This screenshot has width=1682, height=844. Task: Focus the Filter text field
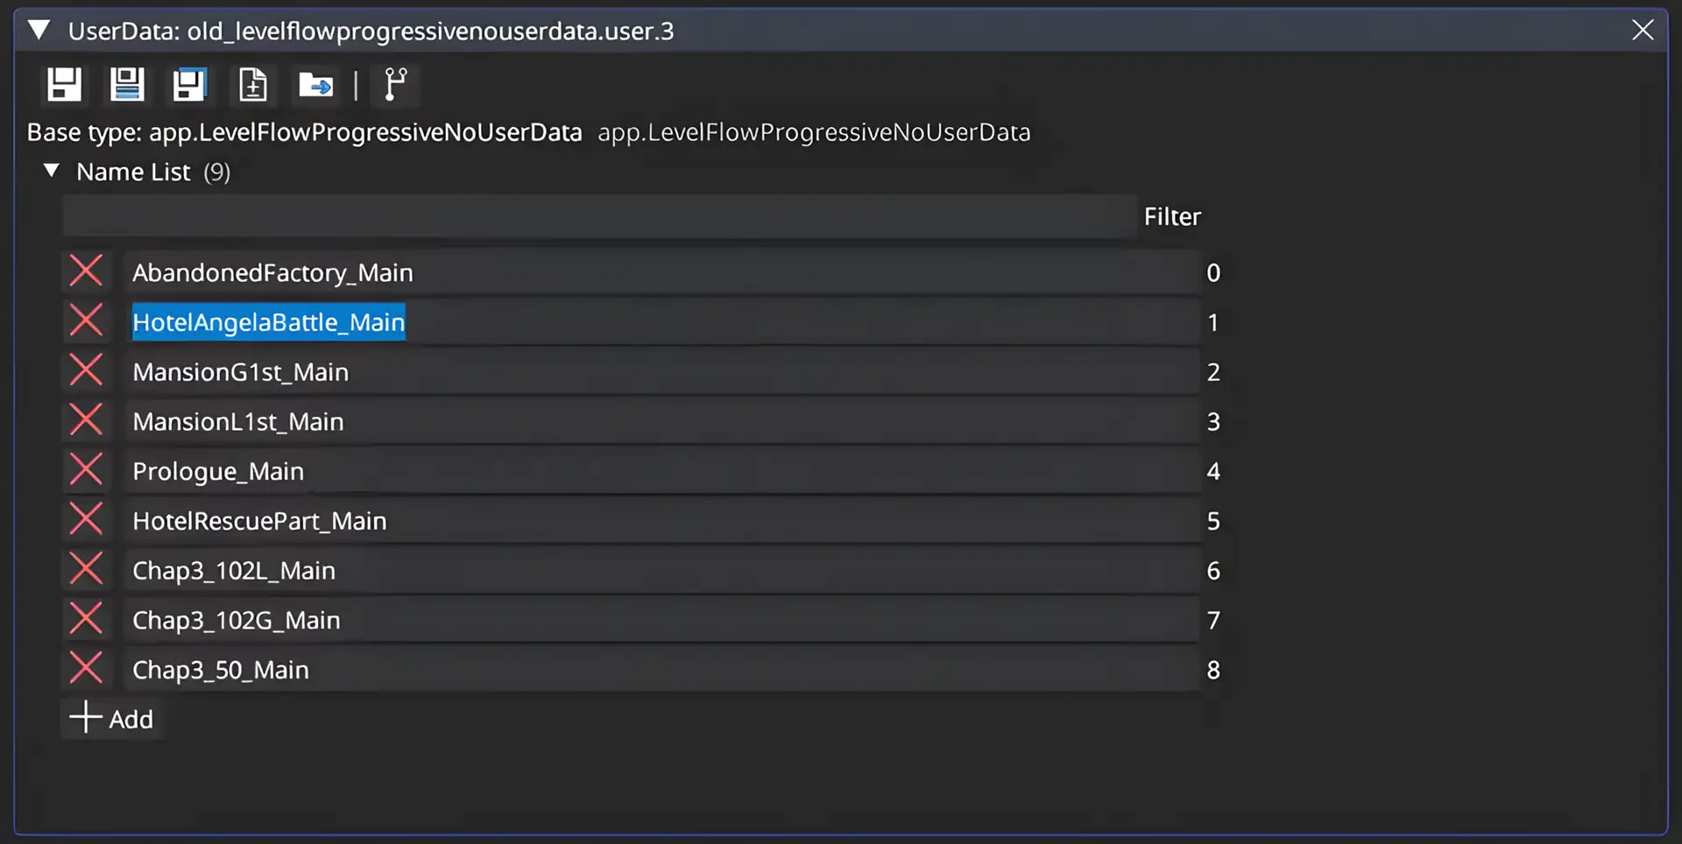click(599, 216)
